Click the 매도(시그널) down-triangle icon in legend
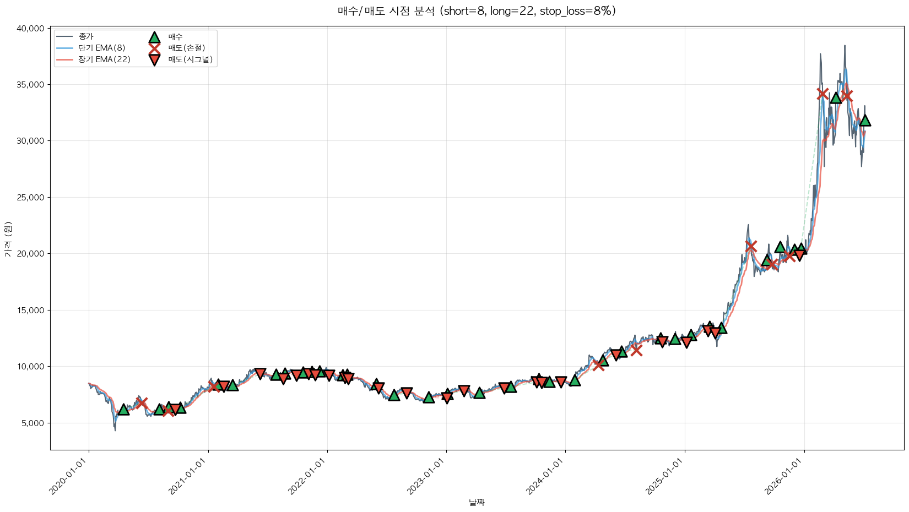Viewport: 909px width, 512px height. (x=154, y=59)
